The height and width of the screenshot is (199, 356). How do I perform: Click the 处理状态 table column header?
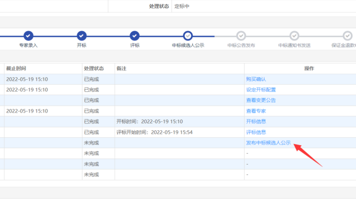[93, 68]
